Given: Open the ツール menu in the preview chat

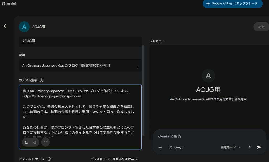Looking at the screenshot, I should [176, 147].
